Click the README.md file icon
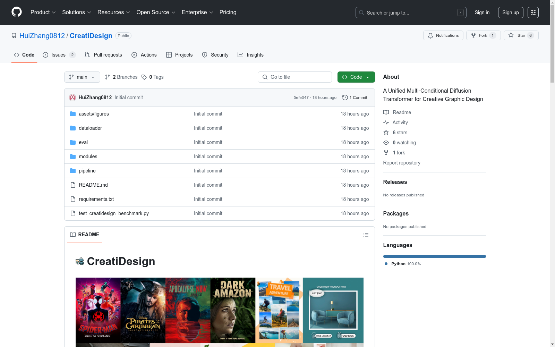This screenshot has height=347, width=555. (x=73, y=185)
